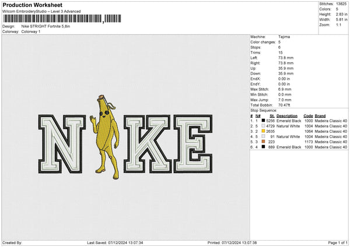The image size is (350, 247).
Task: Click the Stops value 6
Action: [x=279, y=47]
